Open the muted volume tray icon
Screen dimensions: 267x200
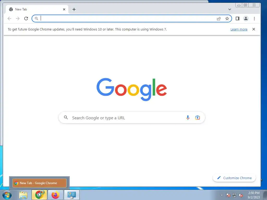pyautogui.click(x=241, y=195)
